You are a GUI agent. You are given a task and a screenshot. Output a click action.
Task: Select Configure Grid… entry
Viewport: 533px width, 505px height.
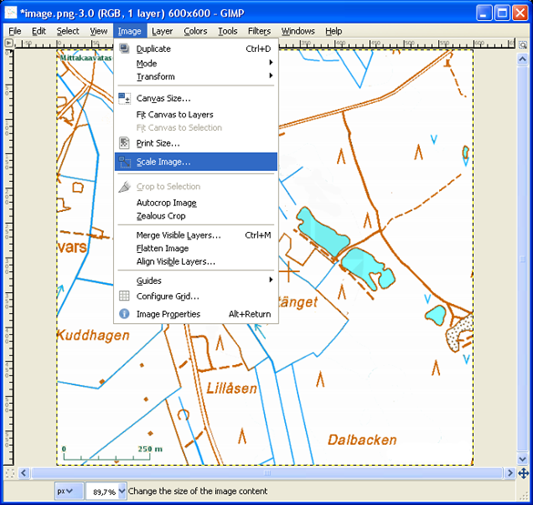point(196,297)
